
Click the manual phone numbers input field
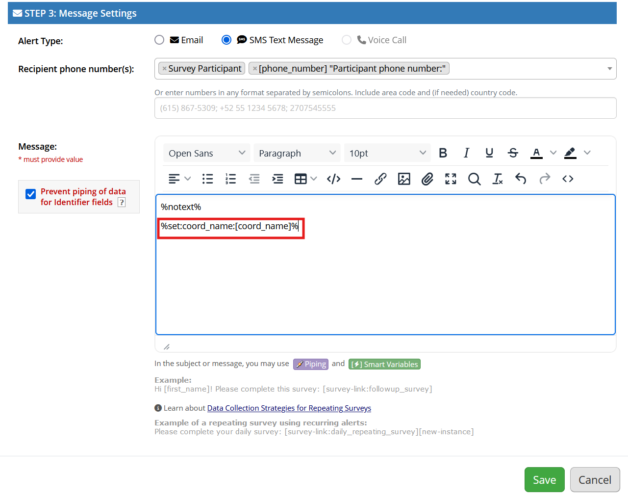point(385,108)
